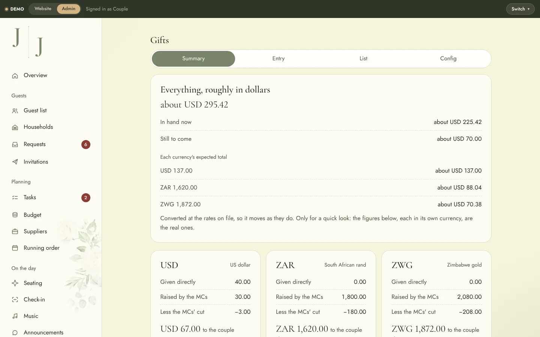This screenshot has height=337, width=540.
Task: Click the 'Zimbabwe gold' card label
Action: [x=464, y=265]
